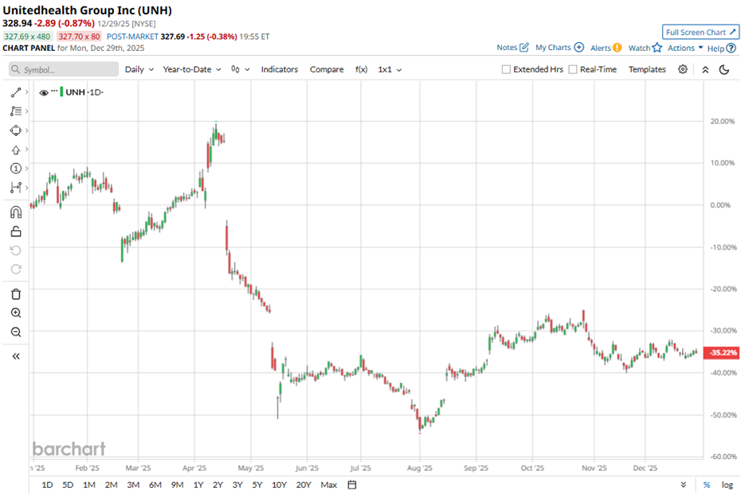Click the undo arrow icon
This screenshot has width=749, height=502.
pos(16,251)
